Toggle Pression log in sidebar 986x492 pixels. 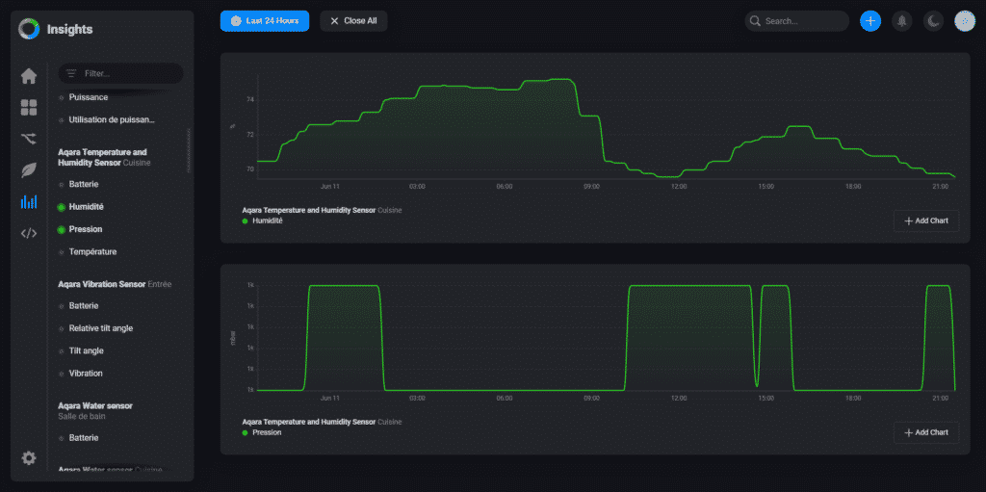coord(85,229)
